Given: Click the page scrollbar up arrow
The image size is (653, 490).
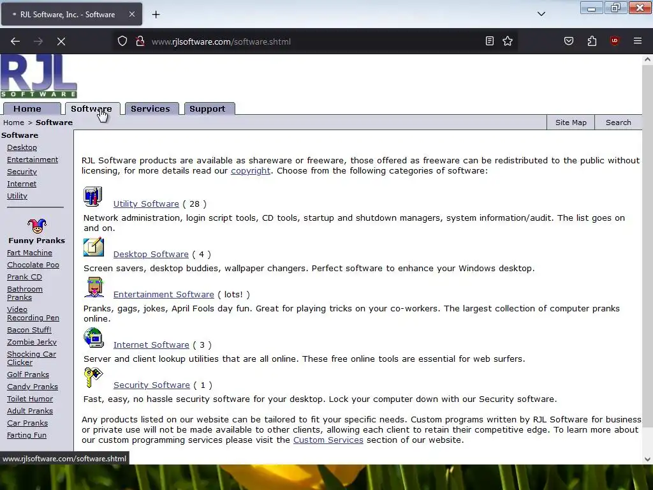Looking at the screenshot, I should (x=647, y=59).
